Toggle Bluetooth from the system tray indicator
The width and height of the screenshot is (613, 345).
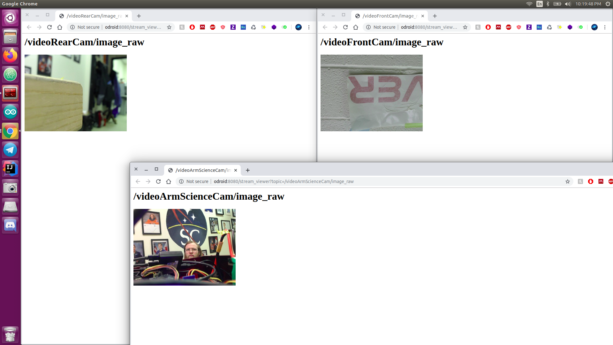(548, 4)
